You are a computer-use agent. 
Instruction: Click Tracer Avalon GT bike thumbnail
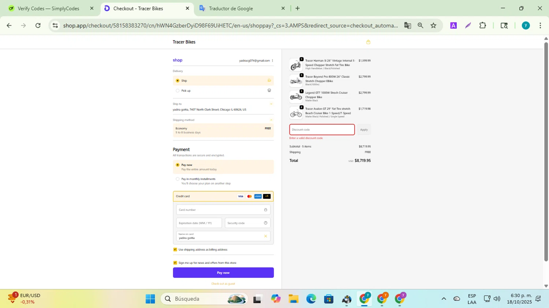click(296, 113)
